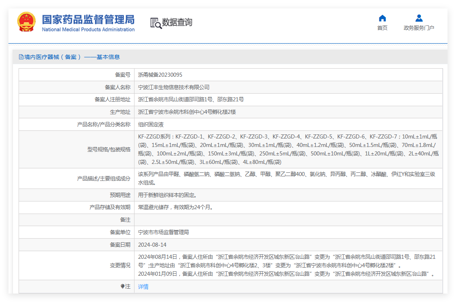Click the 首页 label
456x302 pixels.
[382, 28]
